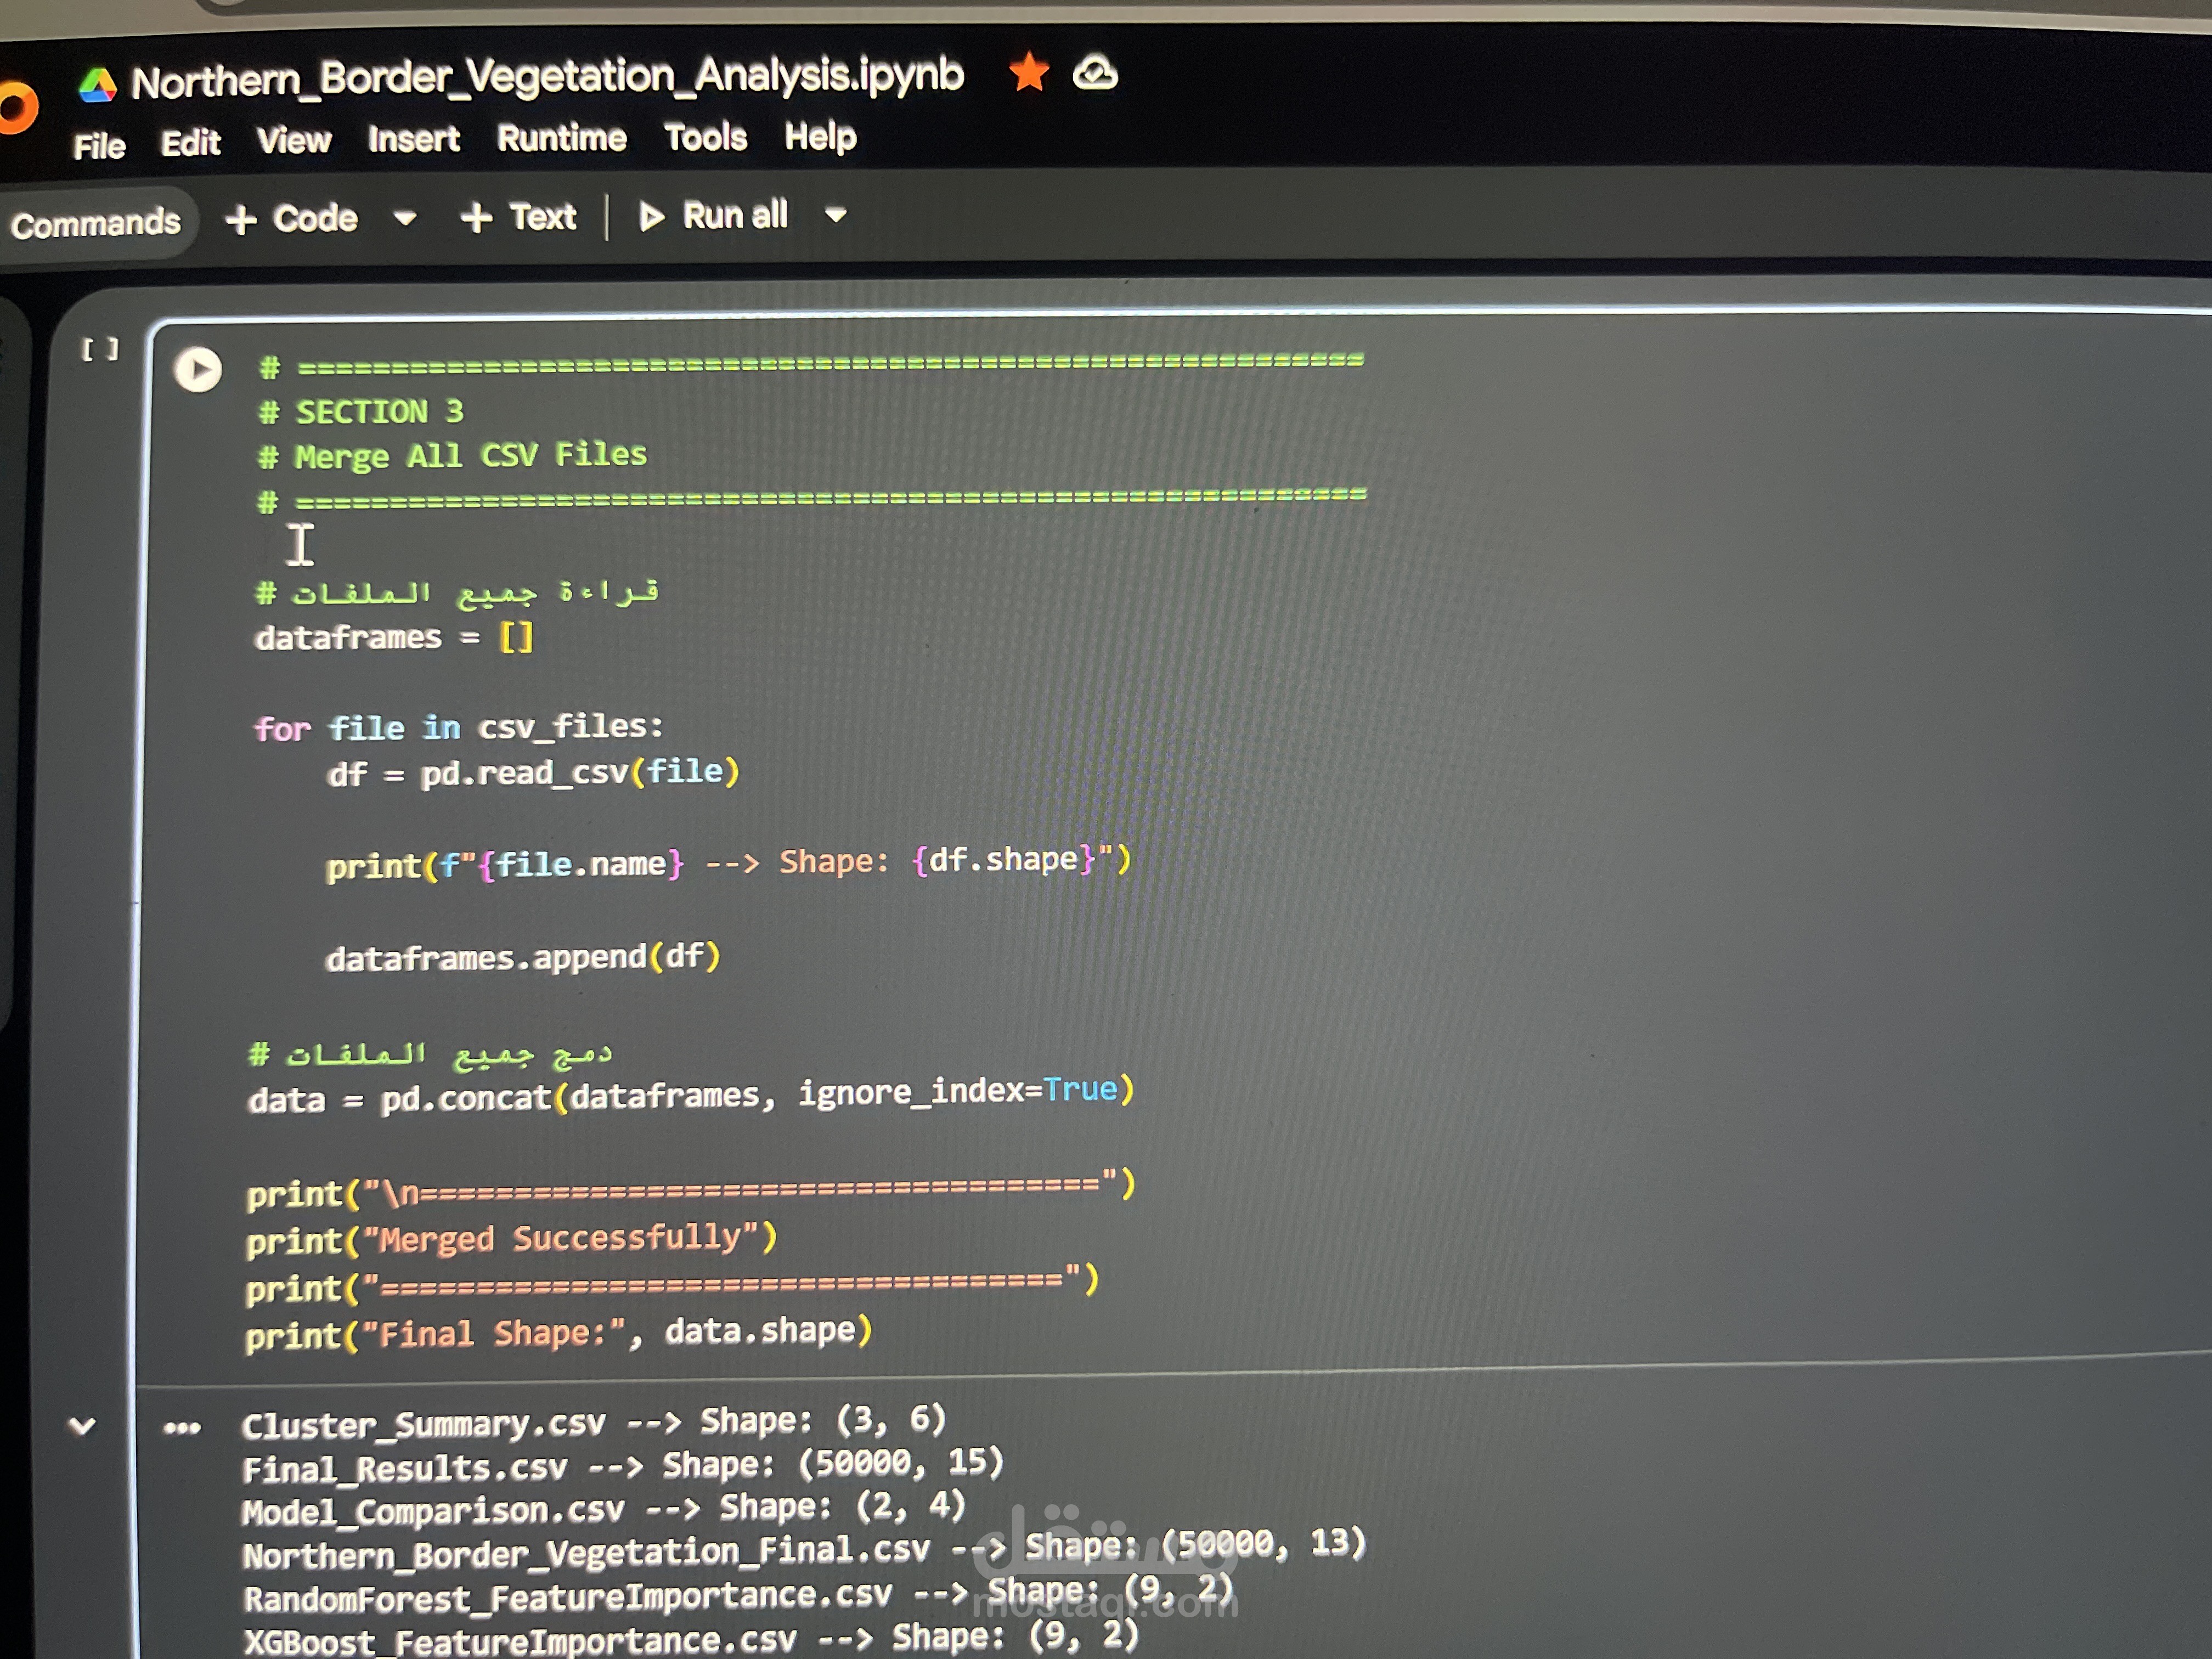
Task: Click the '# Merge All CSV Files' comment
Action: (452, 456)
